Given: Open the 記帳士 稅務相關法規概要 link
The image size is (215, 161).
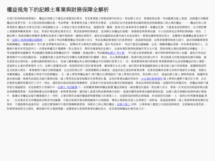Looking at the screenshot, I should point(27,40).
